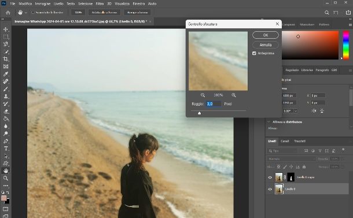
Task: Open the Hand tool preset dropdown arrow
Action: (26, 13)
